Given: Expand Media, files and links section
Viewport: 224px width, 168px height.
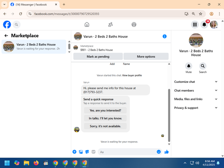Looking at the screenshot, I should [196, 99].
